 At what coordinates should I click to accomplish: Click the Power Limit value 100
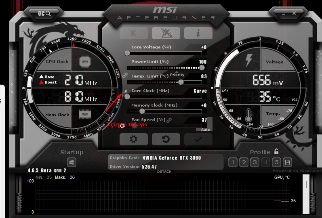pyautogui.click(x=203, y=62)
